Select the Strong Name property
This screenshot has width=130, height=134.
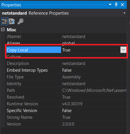tap(20, 117)
